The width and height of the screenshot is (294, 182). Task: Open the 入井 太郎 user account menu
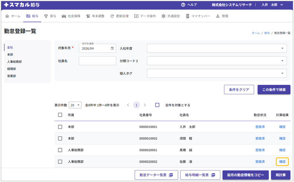(272, 5)
